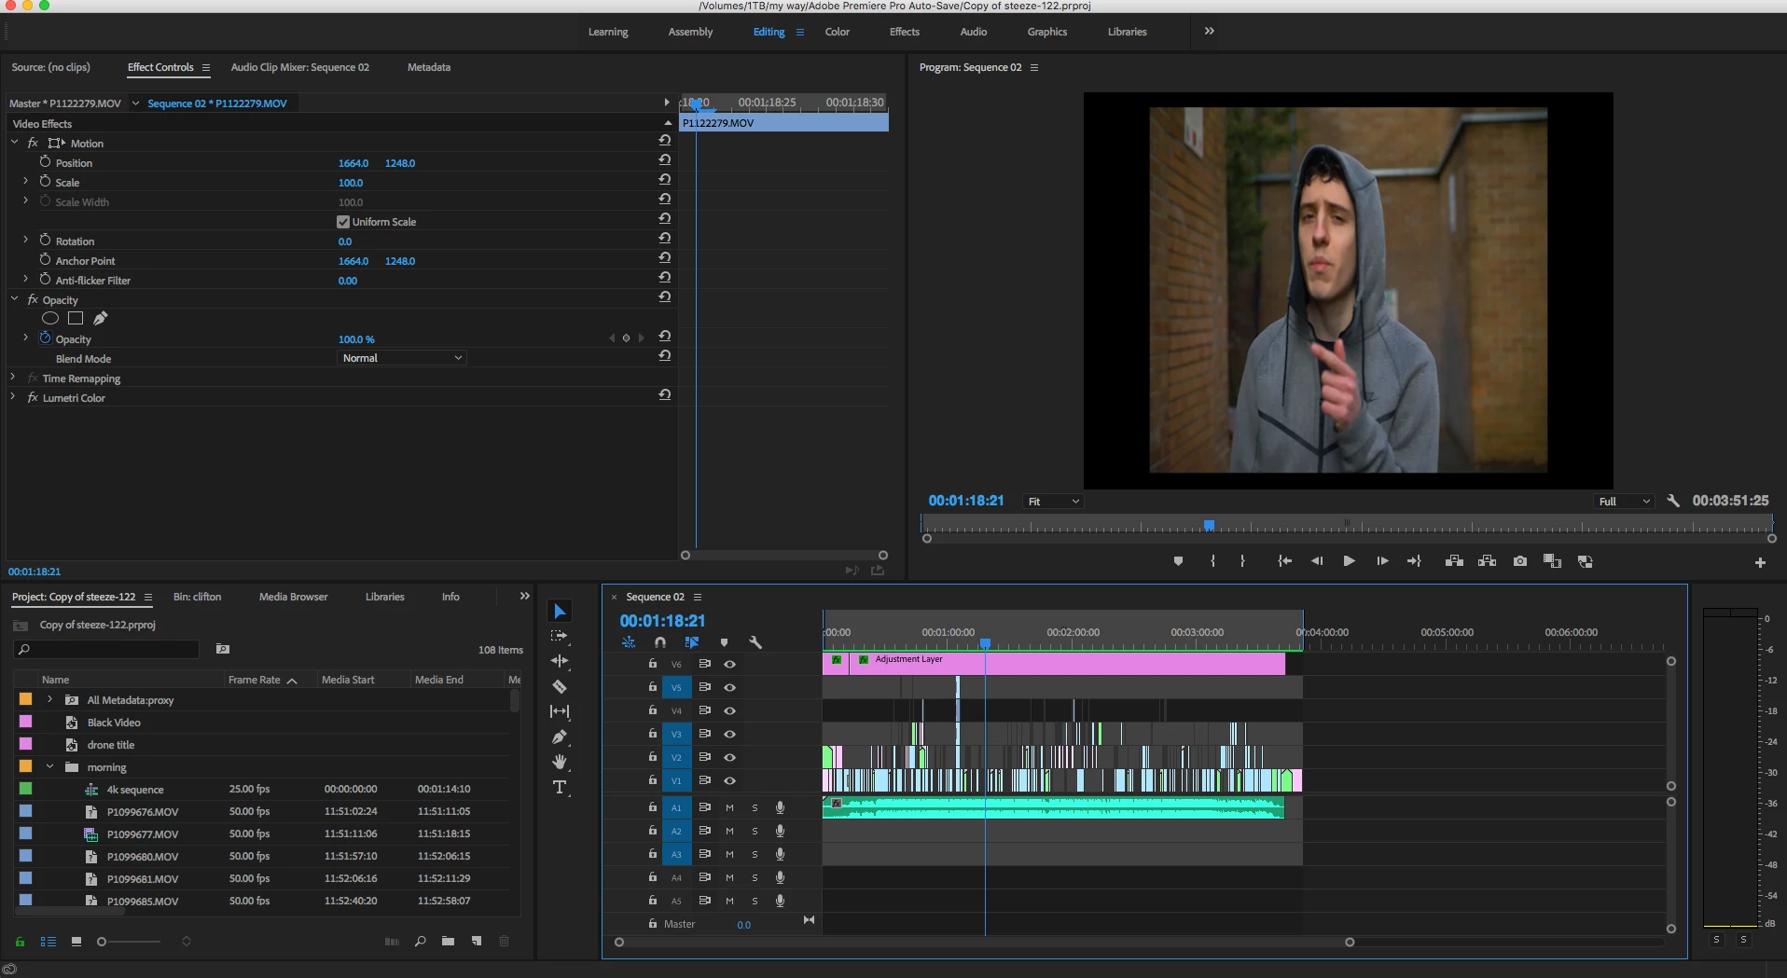The width and height of the screenshot is (1787, 978).
Task: Show more workspaces overflow chevron
Action: 1210,31
